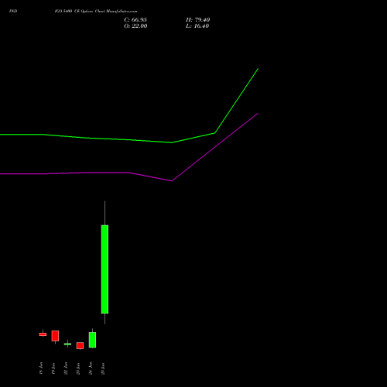Click the low value L: 16.40
This screenshot has height=387, width=387.
pyautogui.click(x=197, y=26)
